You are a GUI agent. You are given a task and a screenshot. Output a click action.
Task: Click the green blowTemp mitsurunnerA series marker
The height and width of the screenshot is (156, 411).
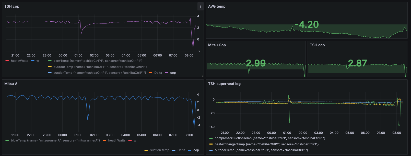tap(7, 140)
